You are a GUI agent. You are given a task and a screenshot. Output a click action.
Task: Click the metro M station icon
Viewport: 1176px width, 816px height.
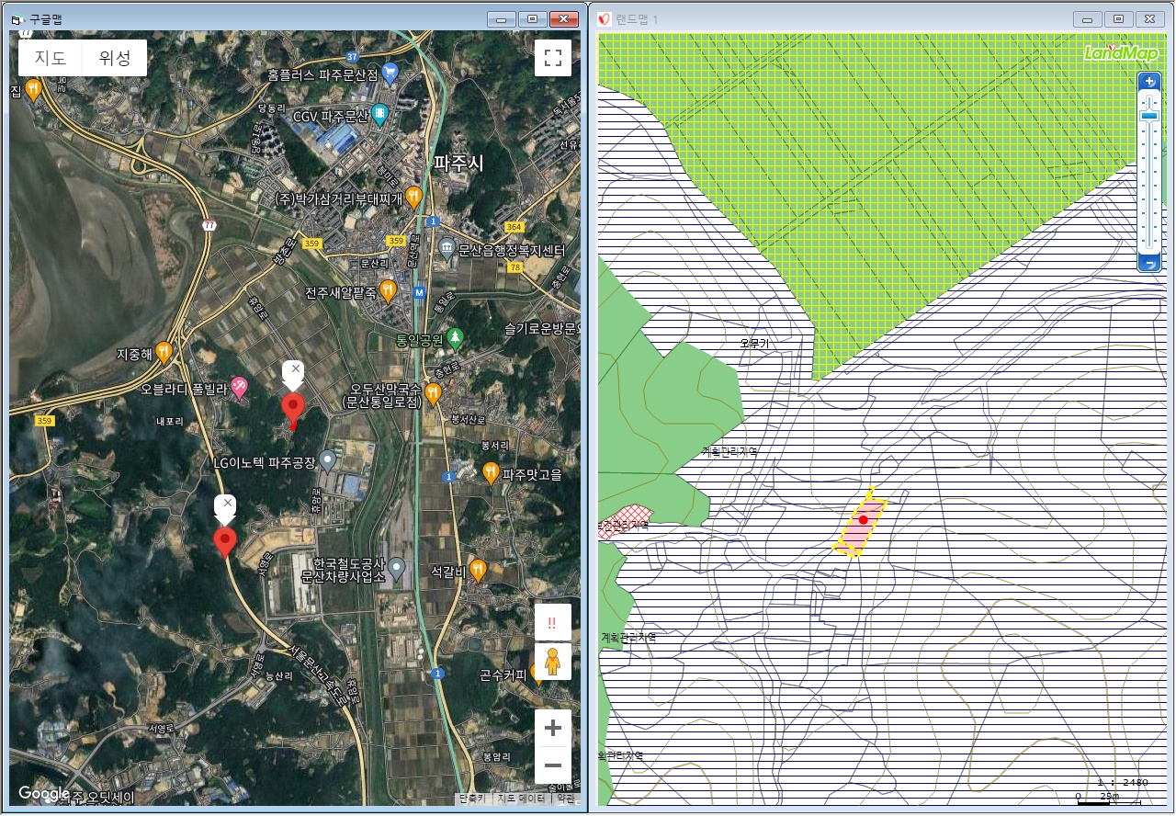tap(419, 293)
